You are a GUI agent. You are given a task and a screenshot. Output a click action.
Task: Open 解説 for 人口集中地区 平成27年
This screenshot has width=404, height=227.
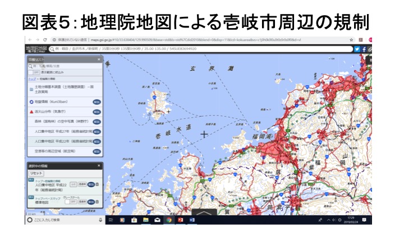(97, 132)
